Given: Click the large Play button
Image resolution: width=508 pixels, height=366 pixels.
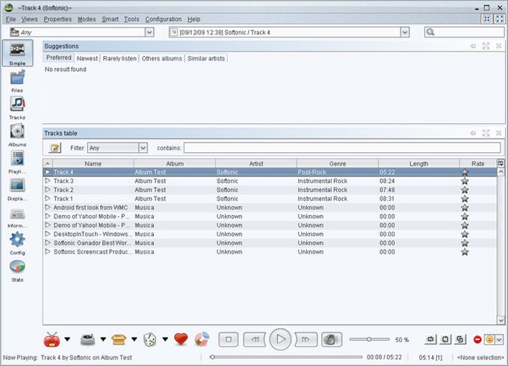Looking at the screenshot, I should coord(281,339).
